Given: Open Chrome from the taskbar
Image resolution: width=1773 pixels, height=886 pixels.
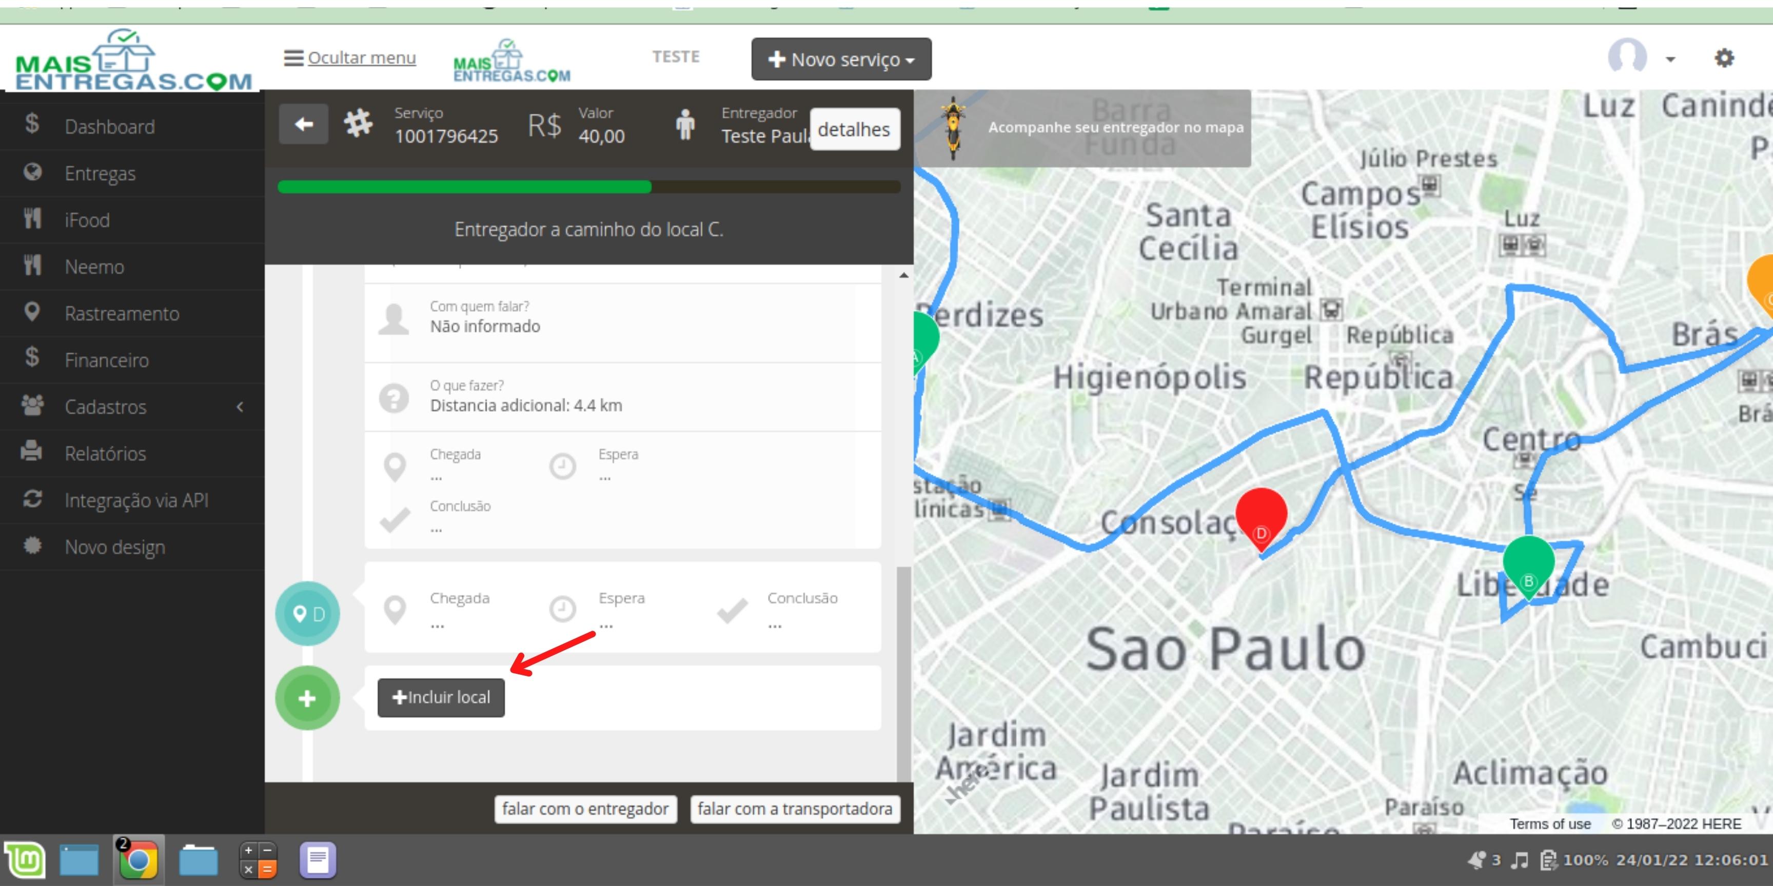Looking at the screenshot, I should coord(139,860).
